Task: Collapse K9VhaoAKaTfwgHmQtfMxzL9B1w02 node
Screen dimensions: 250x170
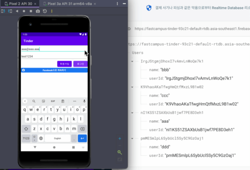Action: pos(132,87)
